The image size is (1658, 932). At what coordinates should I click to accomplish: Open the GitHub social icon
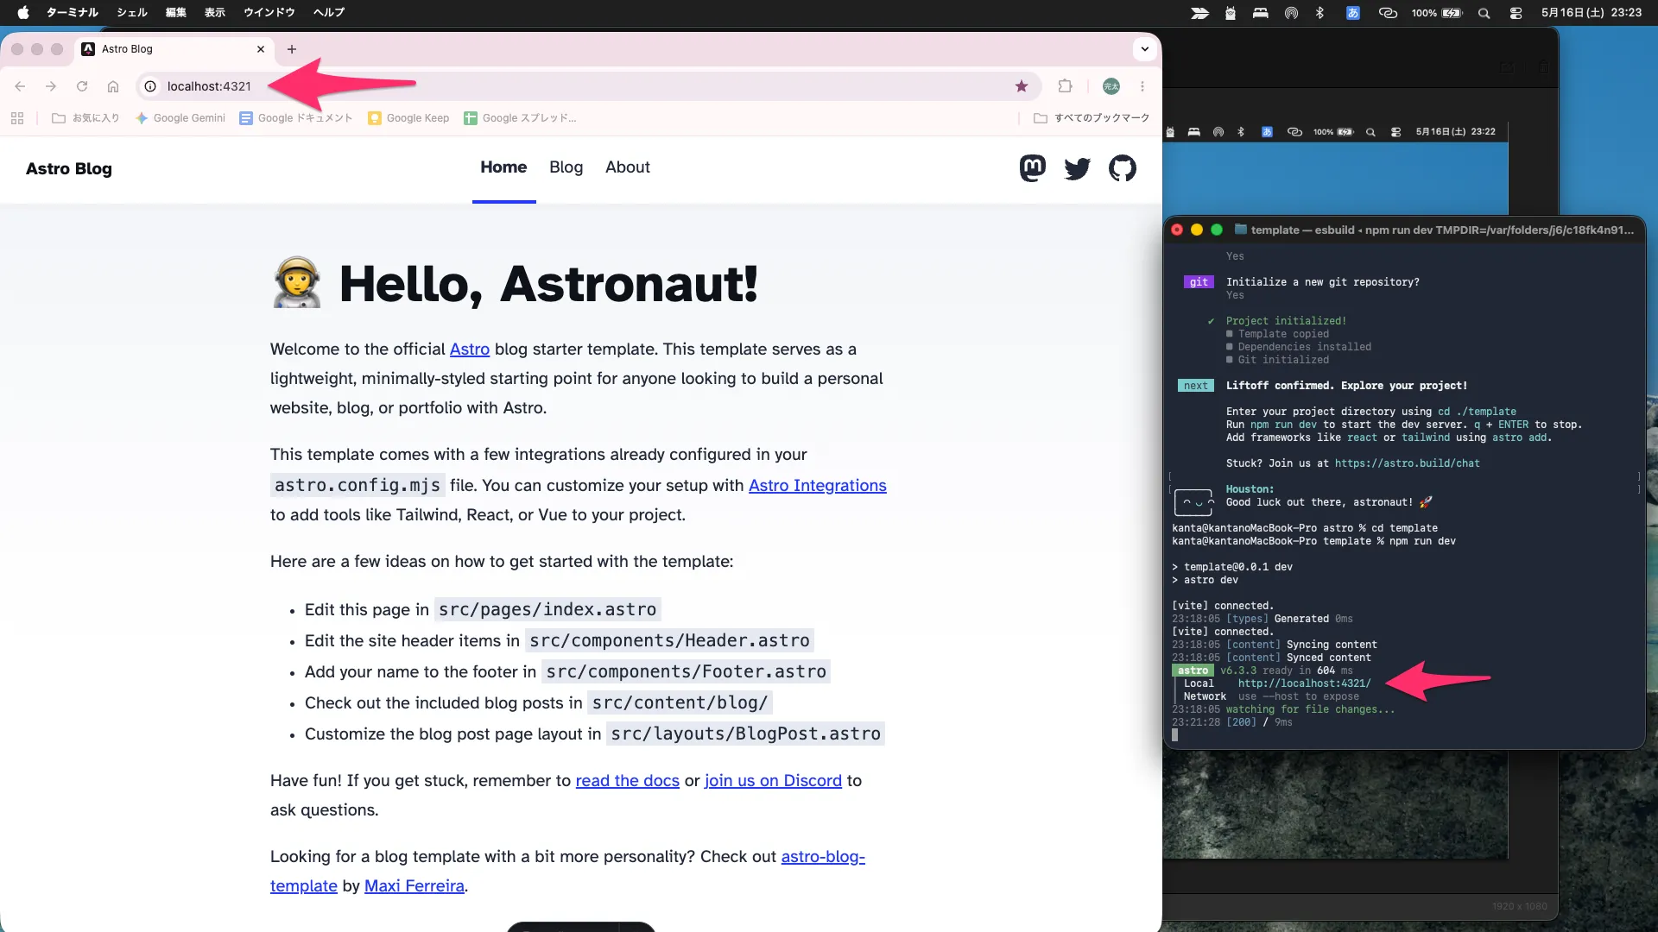point(1123,168)
